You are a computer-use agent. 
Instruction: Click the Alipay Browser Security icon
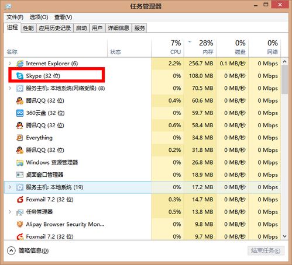point(20,224)
